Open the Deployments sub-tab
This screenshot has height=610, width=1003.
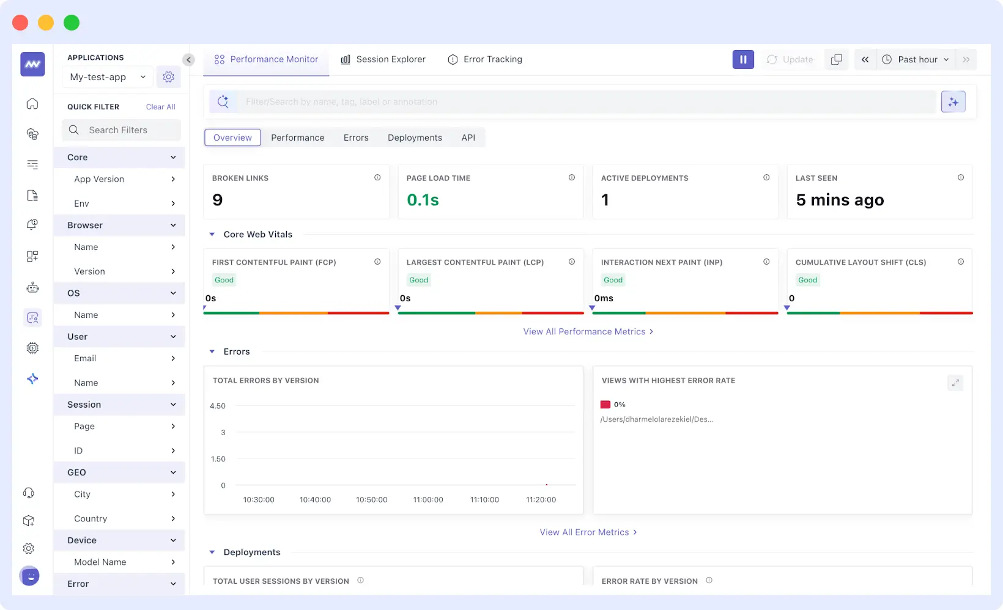pos(415,138)
